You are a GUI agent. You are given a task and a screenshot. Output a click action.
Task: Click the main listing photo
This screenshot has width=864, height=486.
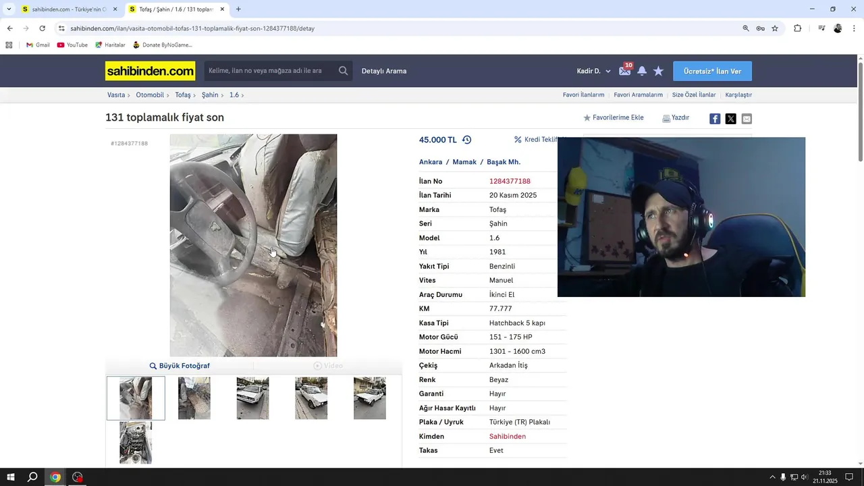pyautogui.click(x=253, y=245)
